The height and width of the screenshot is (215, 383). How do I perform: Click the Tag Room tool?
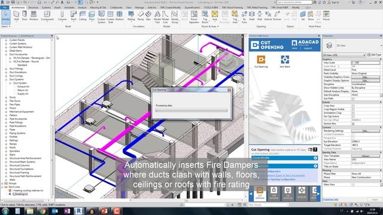205,17
